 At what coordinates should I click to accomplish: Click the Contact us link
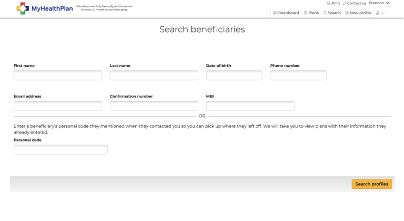click(x=356, y=3)
